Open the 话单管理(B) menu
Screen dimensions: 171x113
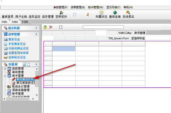[78, 7]
